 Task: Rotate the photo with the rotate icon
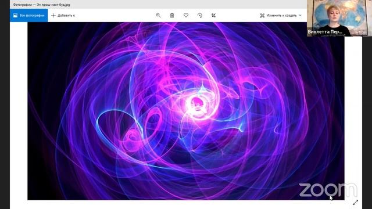point(200,16)
